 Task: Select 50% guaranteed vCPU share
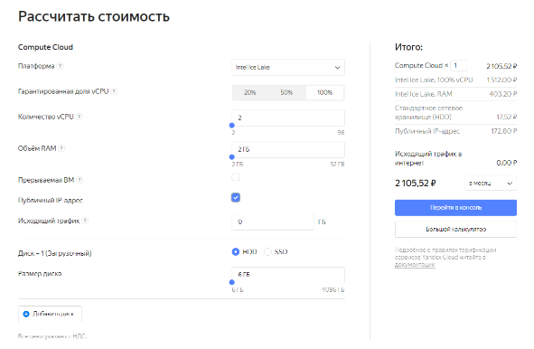(286, 92)
